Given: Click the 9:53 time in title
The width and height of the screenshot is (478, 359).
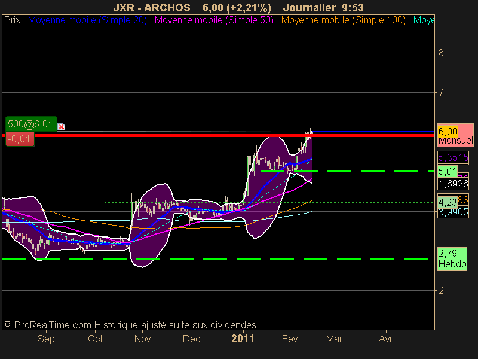Looking at the screenshot, I should point(353,7).
